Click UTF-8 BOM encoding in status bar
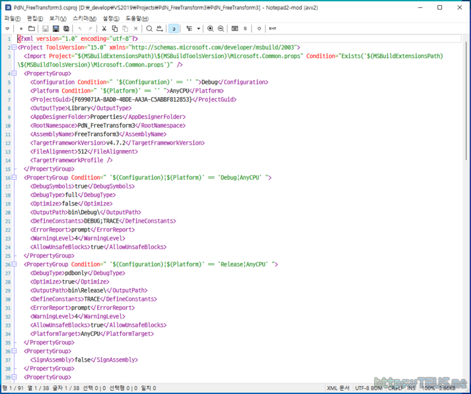 pos(369,388)
